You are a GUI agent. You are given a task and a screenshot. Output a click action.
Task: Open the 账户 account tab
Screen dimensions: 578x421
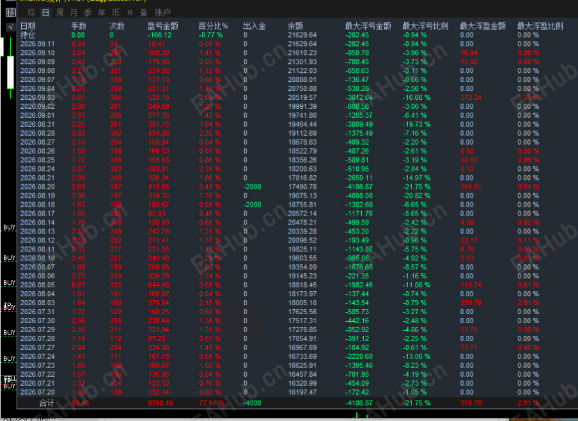coord(162,13)
